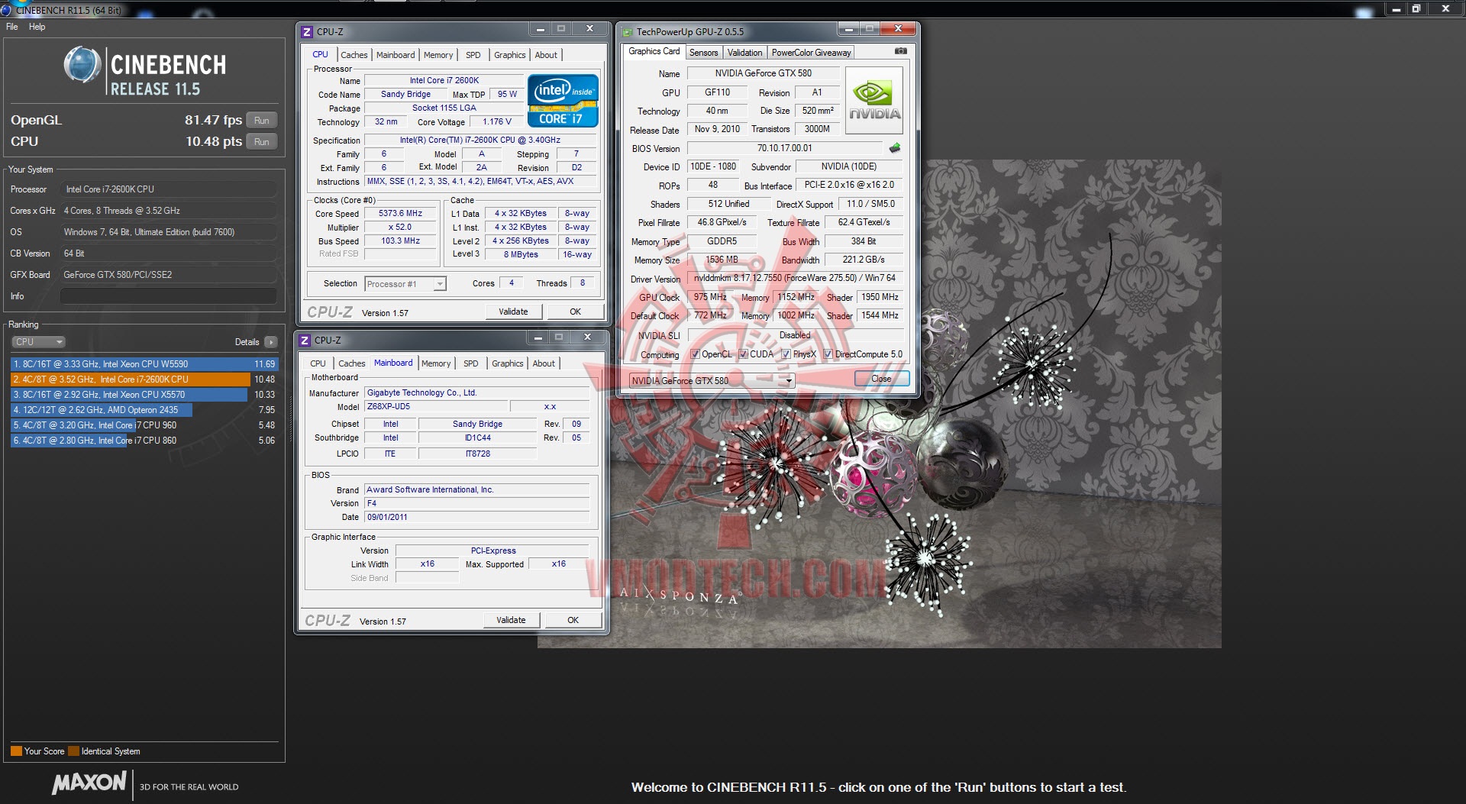
Task: Select the Xeon W5590 ranking entry
Action: (144, 364)
